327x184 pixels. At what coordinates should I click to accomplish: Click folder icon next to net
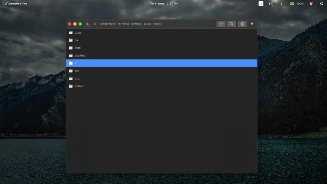[71, 71]
